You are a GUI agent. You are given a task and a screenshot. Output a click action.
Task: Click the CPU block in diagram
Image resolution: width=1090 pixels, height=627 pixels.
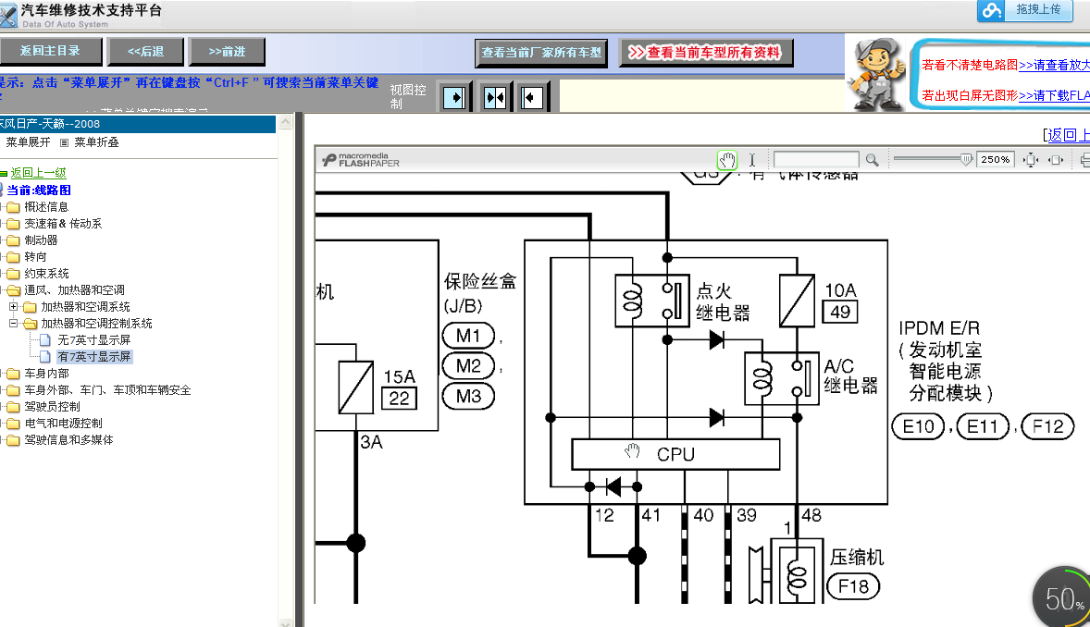point(675,455)
